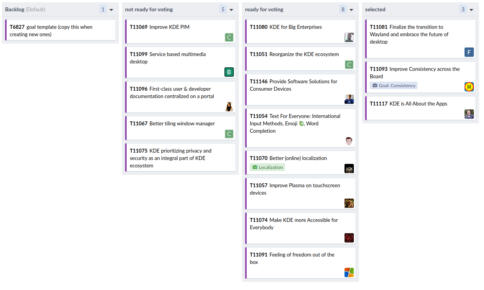Click the count badge '8' in ready for voting
The width and height of the screenshot is (484, 290).
click(343, 9)
